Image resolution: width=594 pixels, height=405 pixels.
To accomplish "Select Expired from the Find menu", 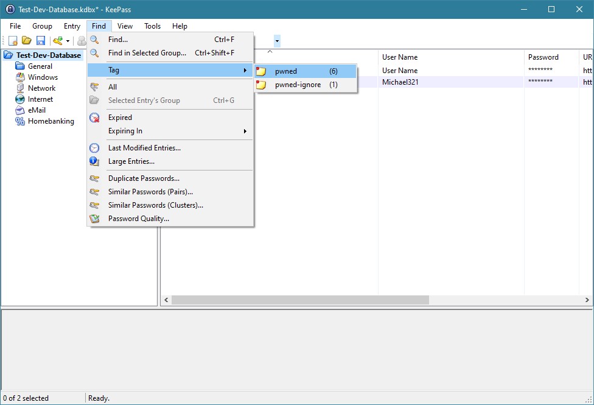I will pyautogui.click(x=170, y=118).
